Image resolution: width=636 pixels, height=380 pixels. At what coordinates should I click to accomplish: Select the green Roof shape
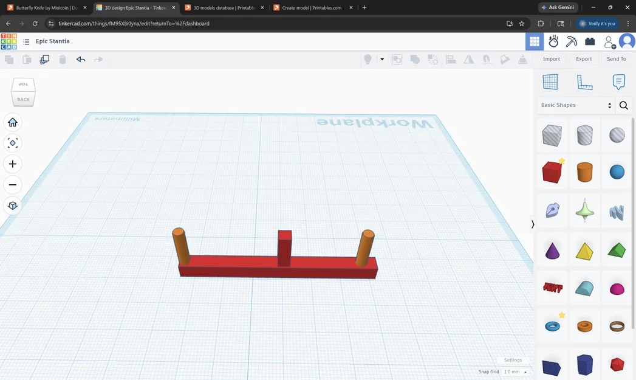pos(617,250)
